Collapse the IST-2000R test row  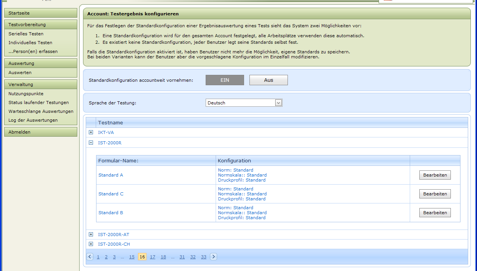pos(91,143)
